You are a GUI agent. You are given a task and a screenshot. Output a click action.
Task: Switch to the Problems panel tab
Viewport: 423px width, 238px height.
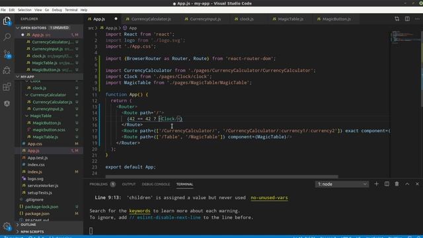click(102, 184)
